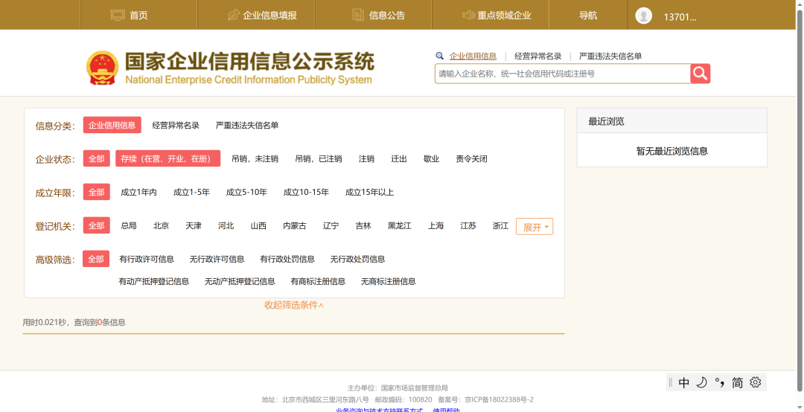Toggle the IME moon mode icon
Screen dimensions: 804x412
(x=701, y=382)
